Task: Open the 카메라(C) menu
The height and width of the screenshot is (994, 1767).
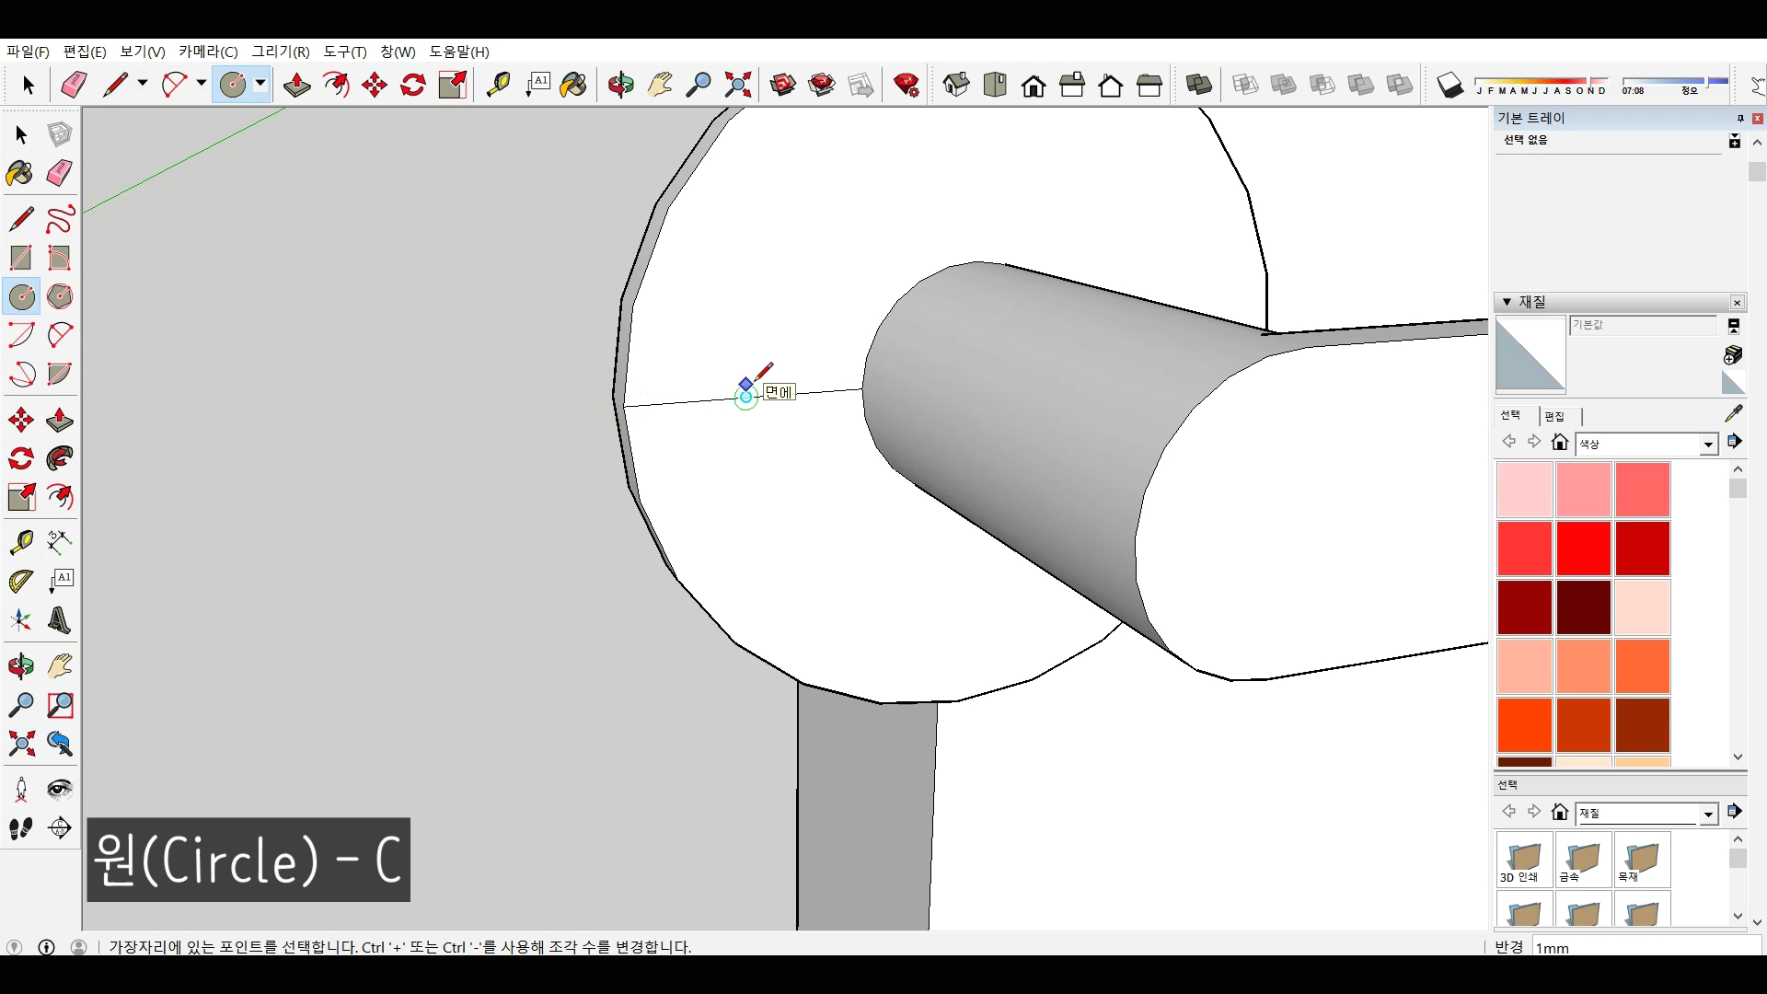Action: 208,52
